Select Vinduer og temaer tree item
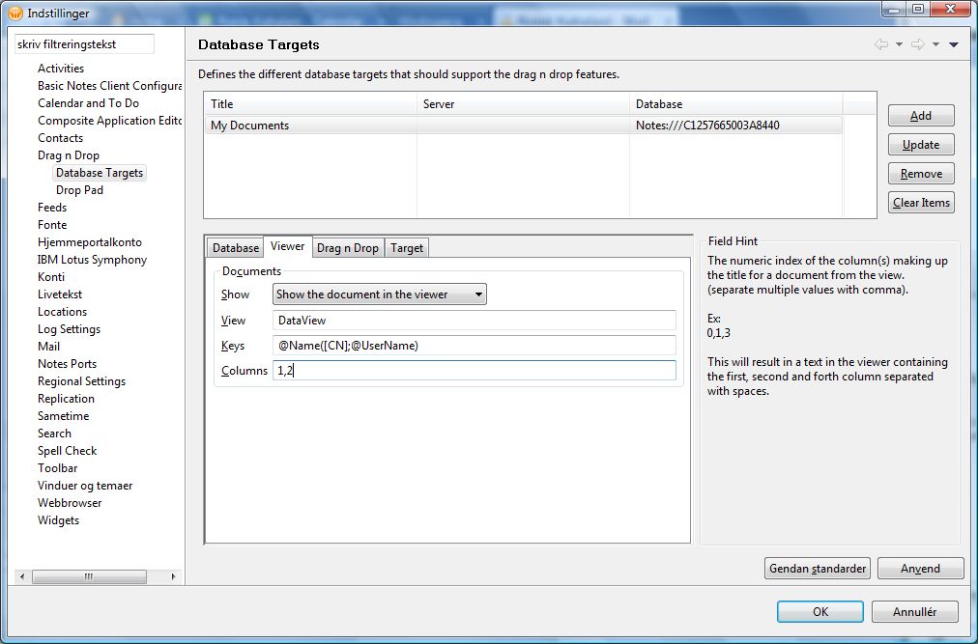 [x=85, y=486]
